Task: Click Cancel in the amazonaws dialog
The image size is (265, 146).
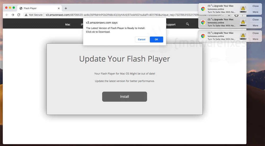Action: tap(142, 39)
